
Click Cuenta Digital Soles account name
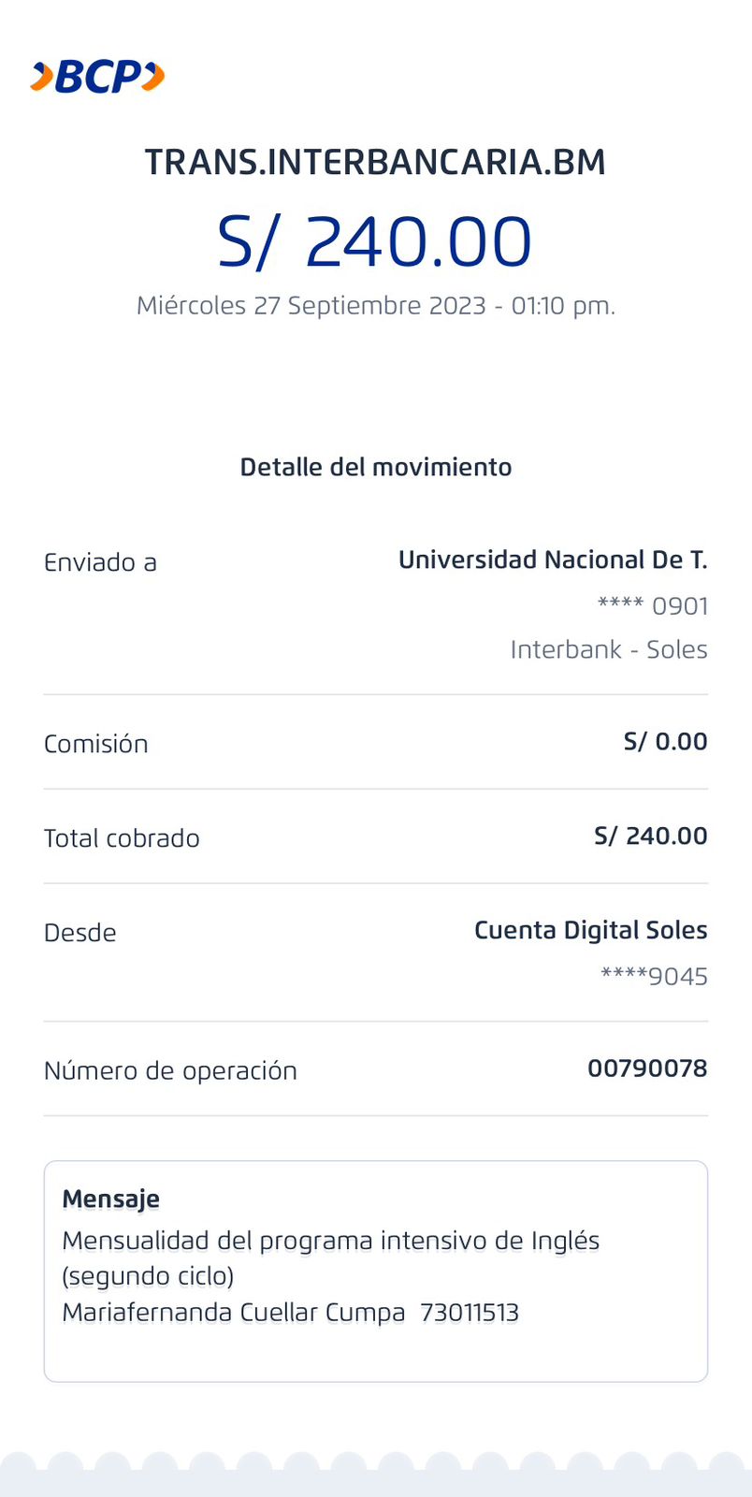[590, 931]
